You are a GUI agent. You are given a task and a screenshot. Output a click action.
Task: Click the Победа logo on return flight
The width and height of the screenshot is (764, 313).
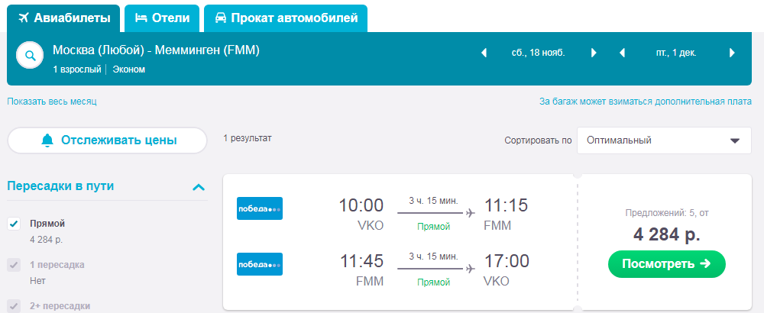[x=260, y=264]
